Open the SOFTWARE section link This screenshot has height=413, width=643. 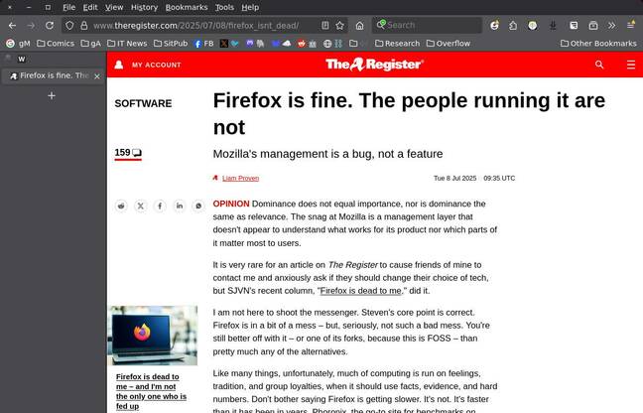click(x=143, y=103)
